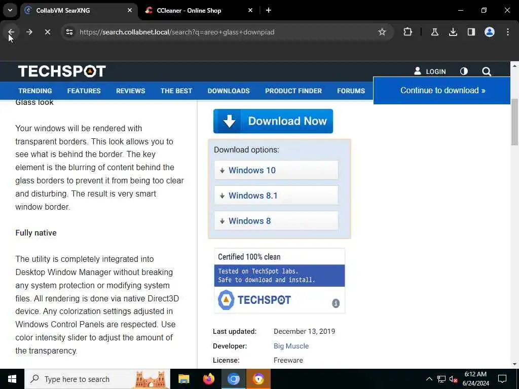
Task: Click Continue to download button
Action: point(442,90)
